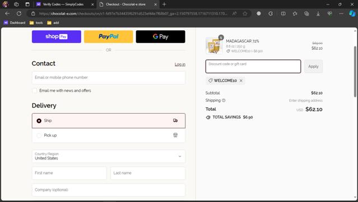
Task: Open the browser profile avatar
Action: [6, 4]
